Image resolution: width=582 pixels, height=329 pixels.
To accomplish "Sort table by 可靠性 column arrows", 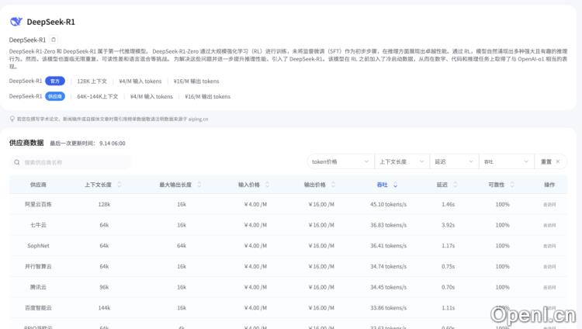I will [x=512, y=185].
